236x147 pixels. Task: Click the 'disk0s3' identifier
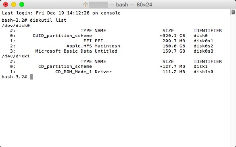pos(203,51)
